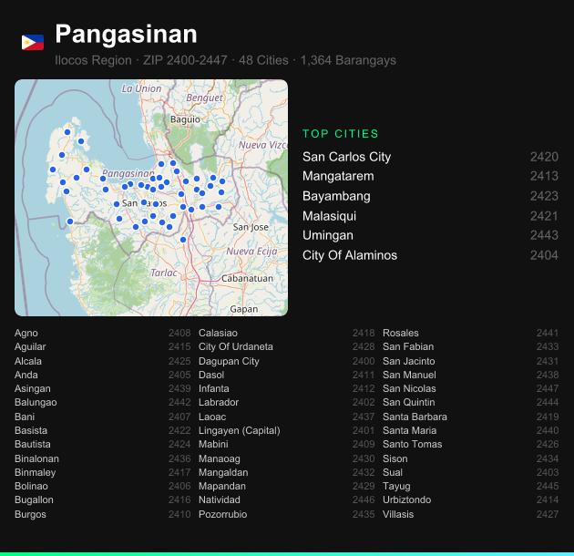Select Tayug in the city list
Viewport: 574px width, 556px height.
[x=471, y=486]
